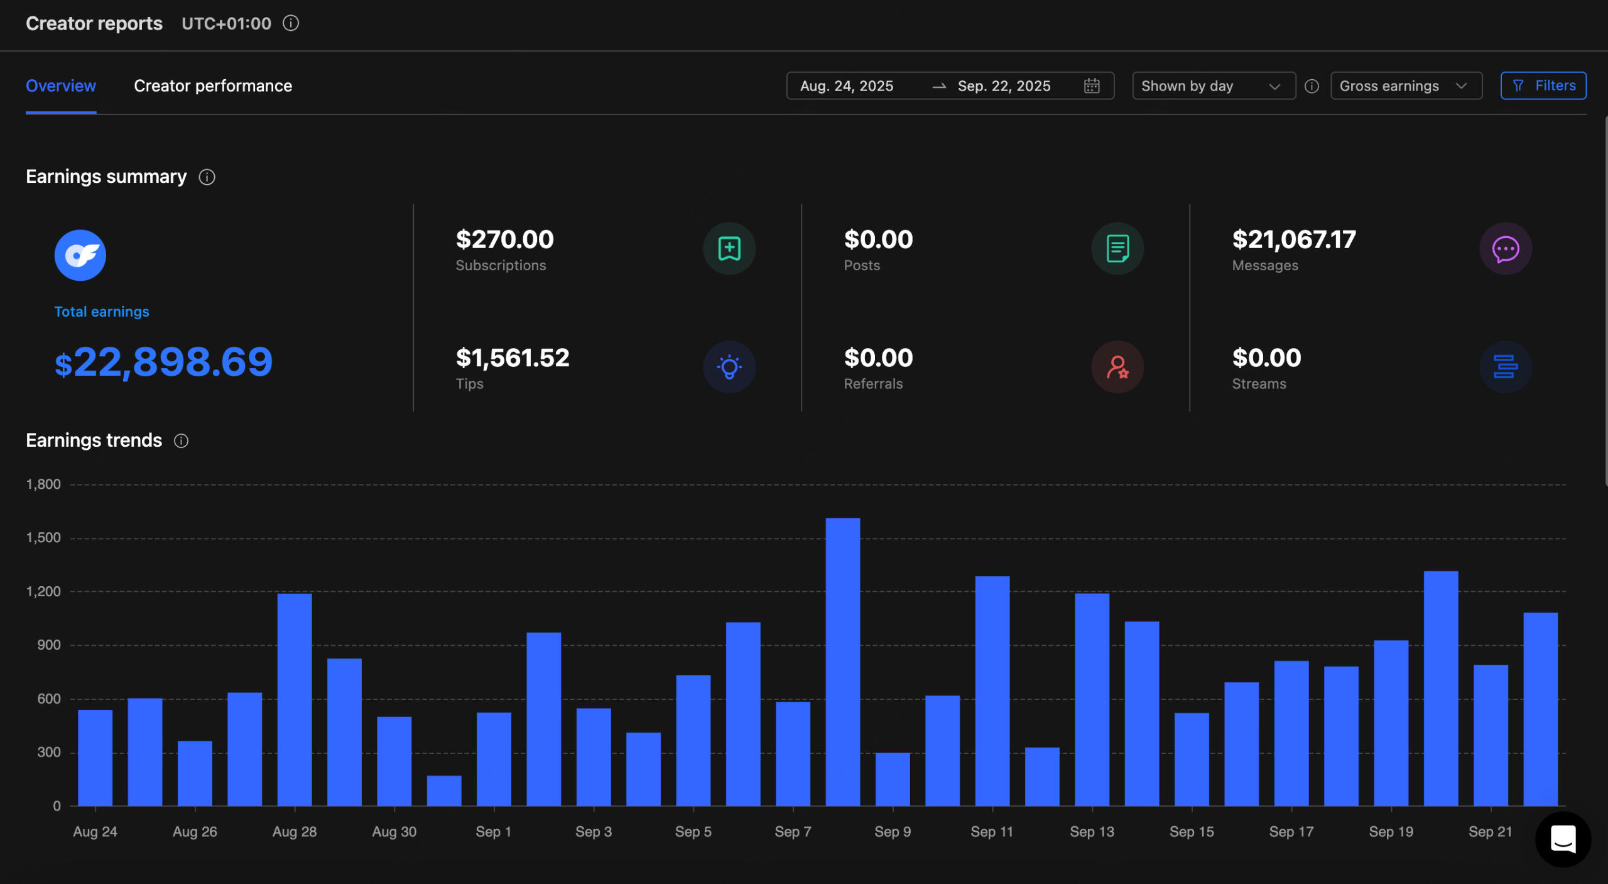Click the Total earnings link text
Viewport: 1608px width, 884px height.
coord(102,312)
